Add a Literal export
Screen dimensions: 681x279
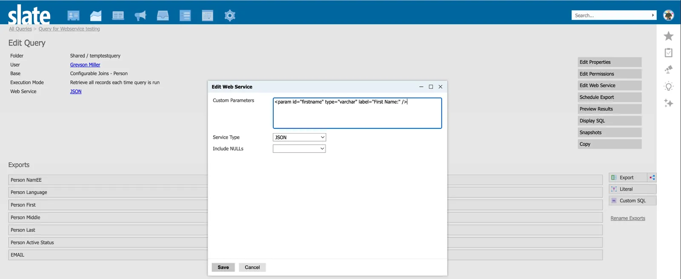pyautogui.click(x=632, y=189)
